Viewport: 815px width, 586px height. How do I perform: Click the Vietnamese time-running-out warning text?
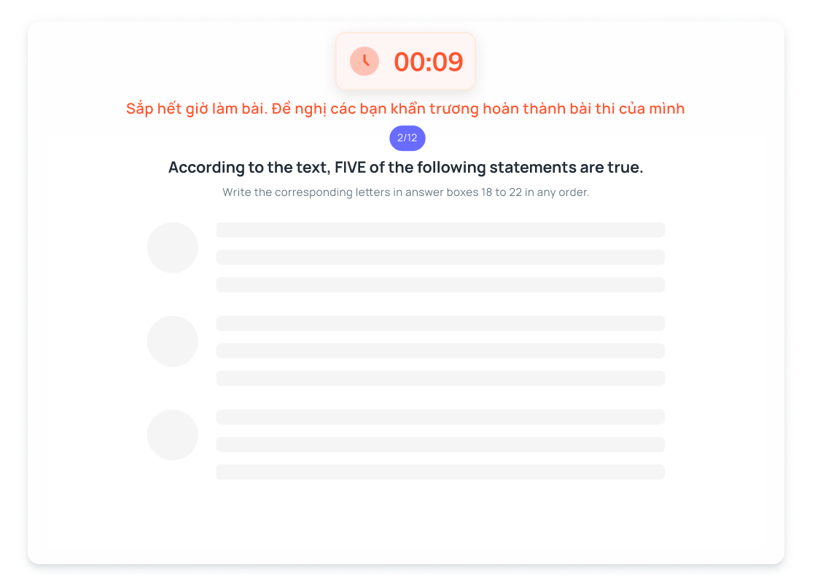[405, 109]
